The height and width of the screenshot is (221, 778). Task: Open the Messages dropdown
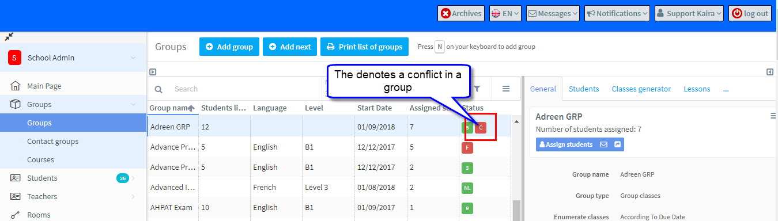[x=553, y=14]
